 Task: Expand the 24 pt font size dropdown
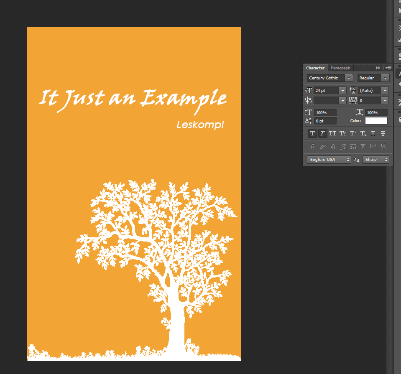click(x=342, y=91)
